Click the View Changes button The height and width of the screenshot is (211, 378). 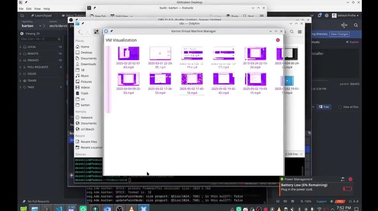pos(339,34)
